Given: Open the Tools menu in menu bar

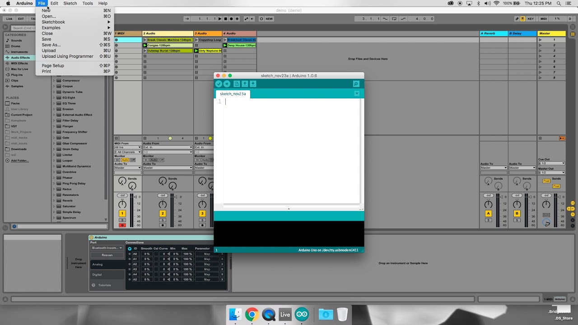Looking at the screenshot, I should pos(88,3).
